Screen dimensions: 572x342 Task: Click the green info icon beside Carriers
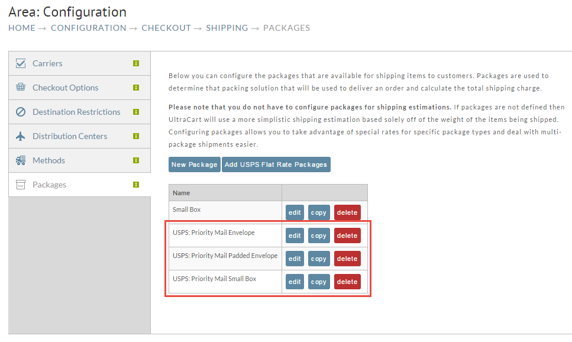click(x=136, y=63)
